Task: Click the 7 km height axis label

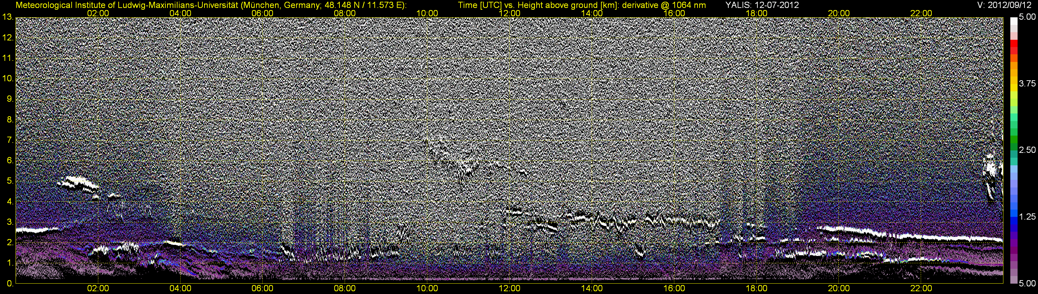Action: tap(10, 140)
